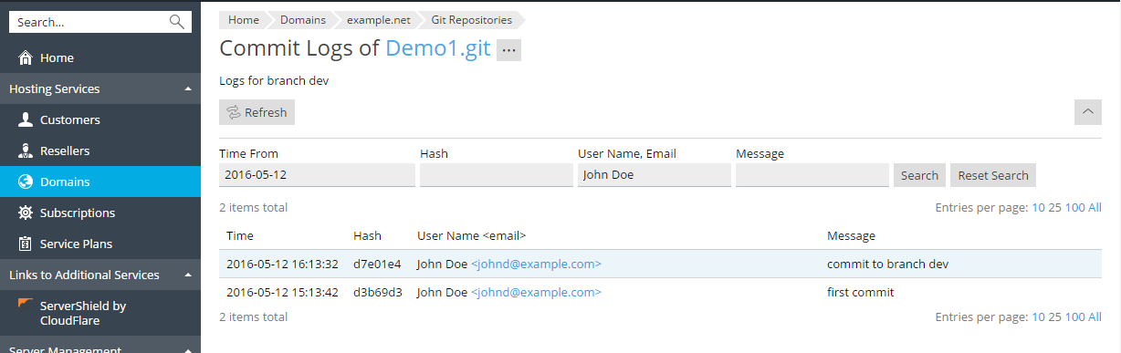
Task: Click the User Name, Email filter field
Action: pos(655,175)
